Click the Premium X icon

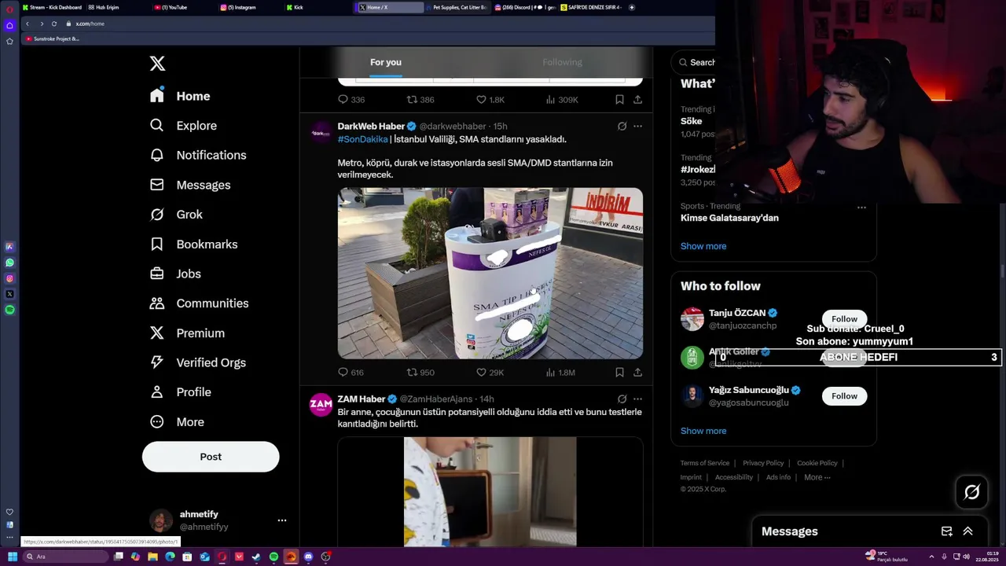pos(157,333)
